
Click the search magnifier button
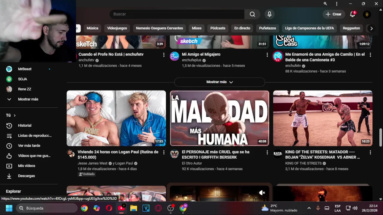252,14
